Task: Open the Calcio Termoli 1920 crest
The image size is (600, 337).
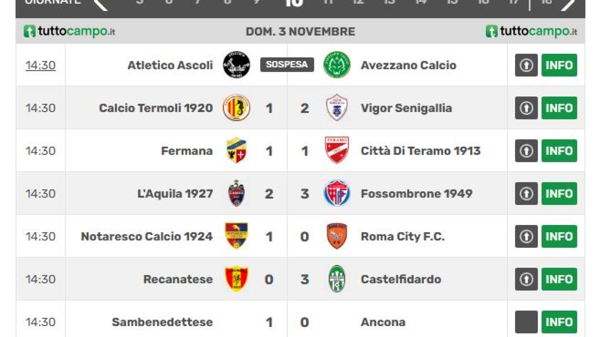Action: point(236,108)
